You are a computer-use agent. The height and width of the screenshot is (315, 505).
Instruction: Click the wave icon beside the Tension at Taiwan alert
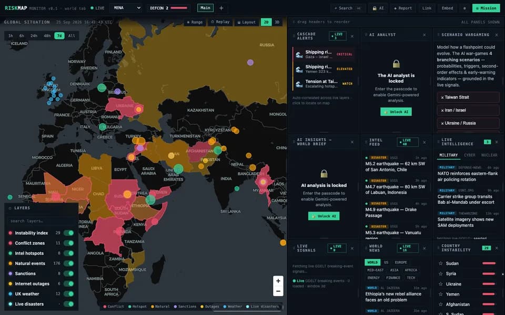pos(299,84)
